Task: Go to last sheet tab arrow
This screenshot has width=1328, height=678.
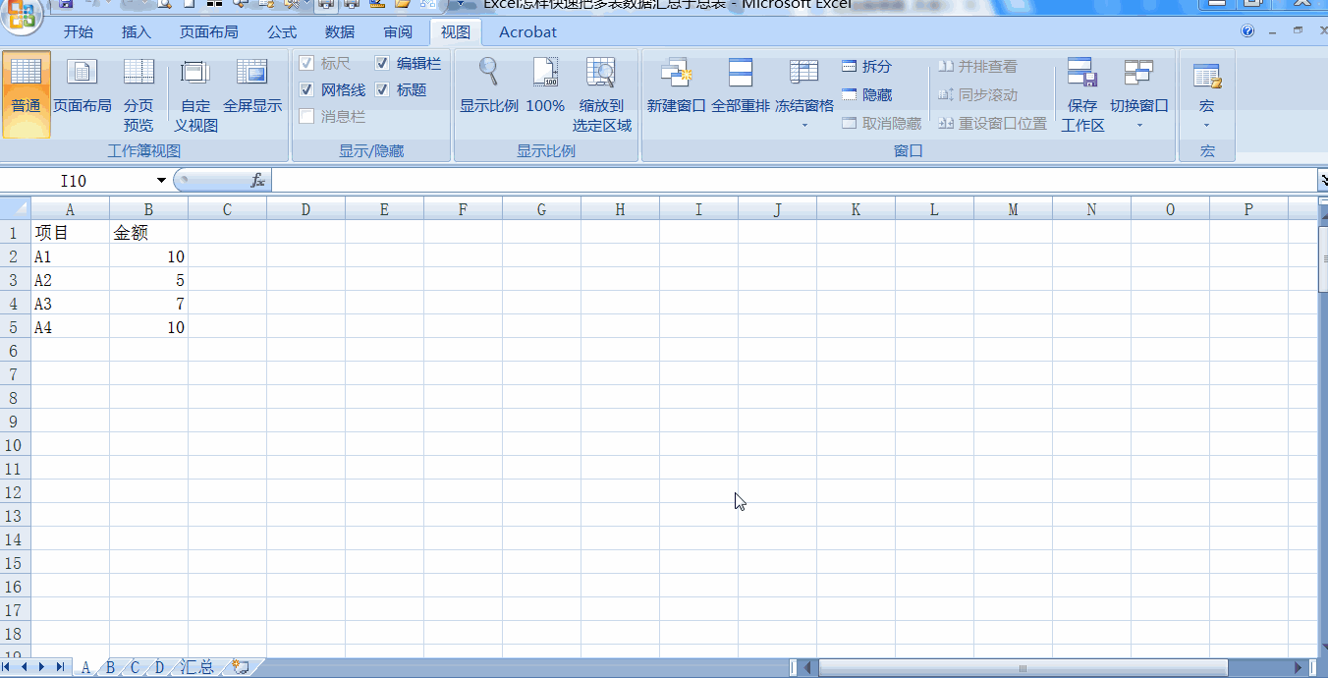Action: pyautogui.click(x=60, y=667)
